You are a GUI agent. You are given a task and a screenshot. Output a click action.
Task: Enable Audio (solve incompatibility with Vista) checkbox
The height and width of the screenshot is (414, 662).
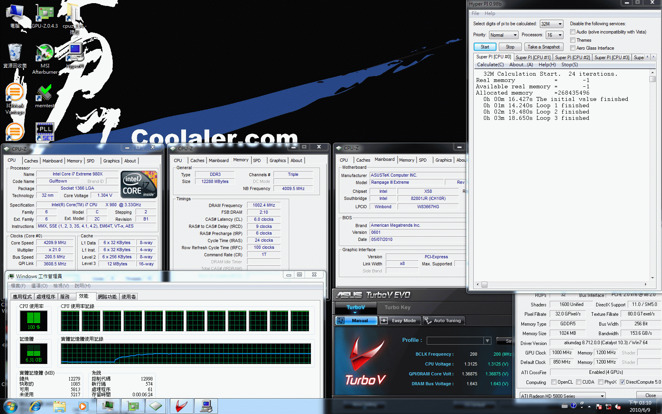[573, 32]
